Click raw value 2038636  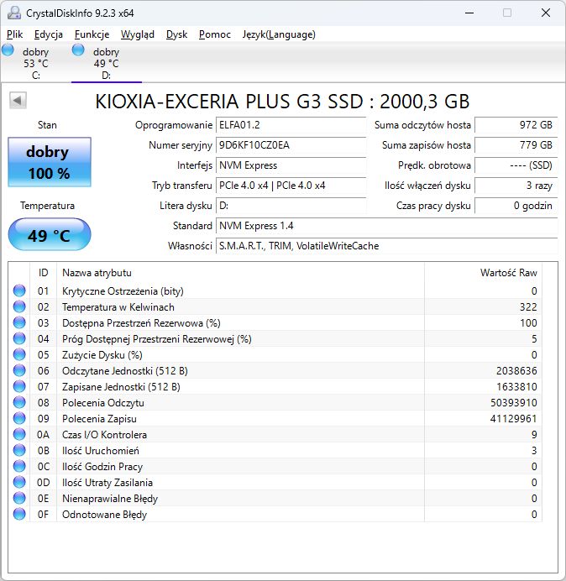[x=516, y=371]
